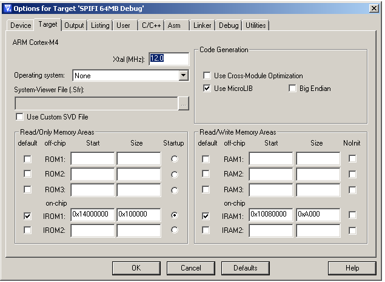Enable Use Cross-Module Optimization

click(x=207, y=75)
